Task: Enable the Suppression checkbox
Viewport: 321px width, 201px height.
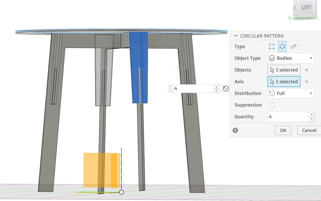Action: point(272,105)
